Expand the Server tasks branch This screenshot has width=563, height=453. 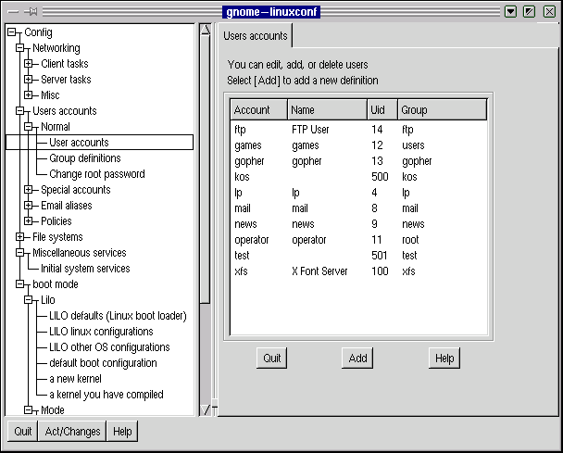29,80
